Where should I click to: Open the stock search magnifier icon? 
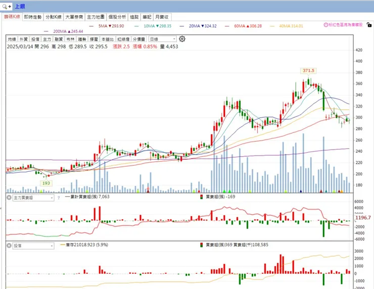click(4, 7)
